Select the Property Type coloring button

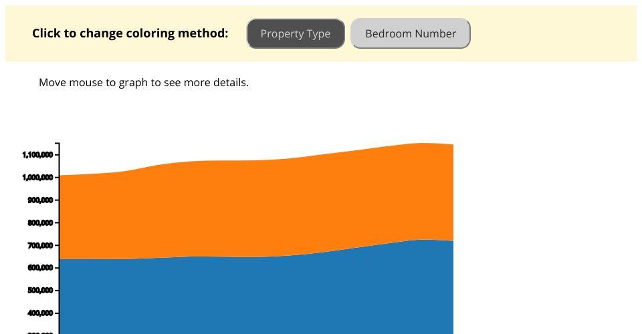(296, 34)
